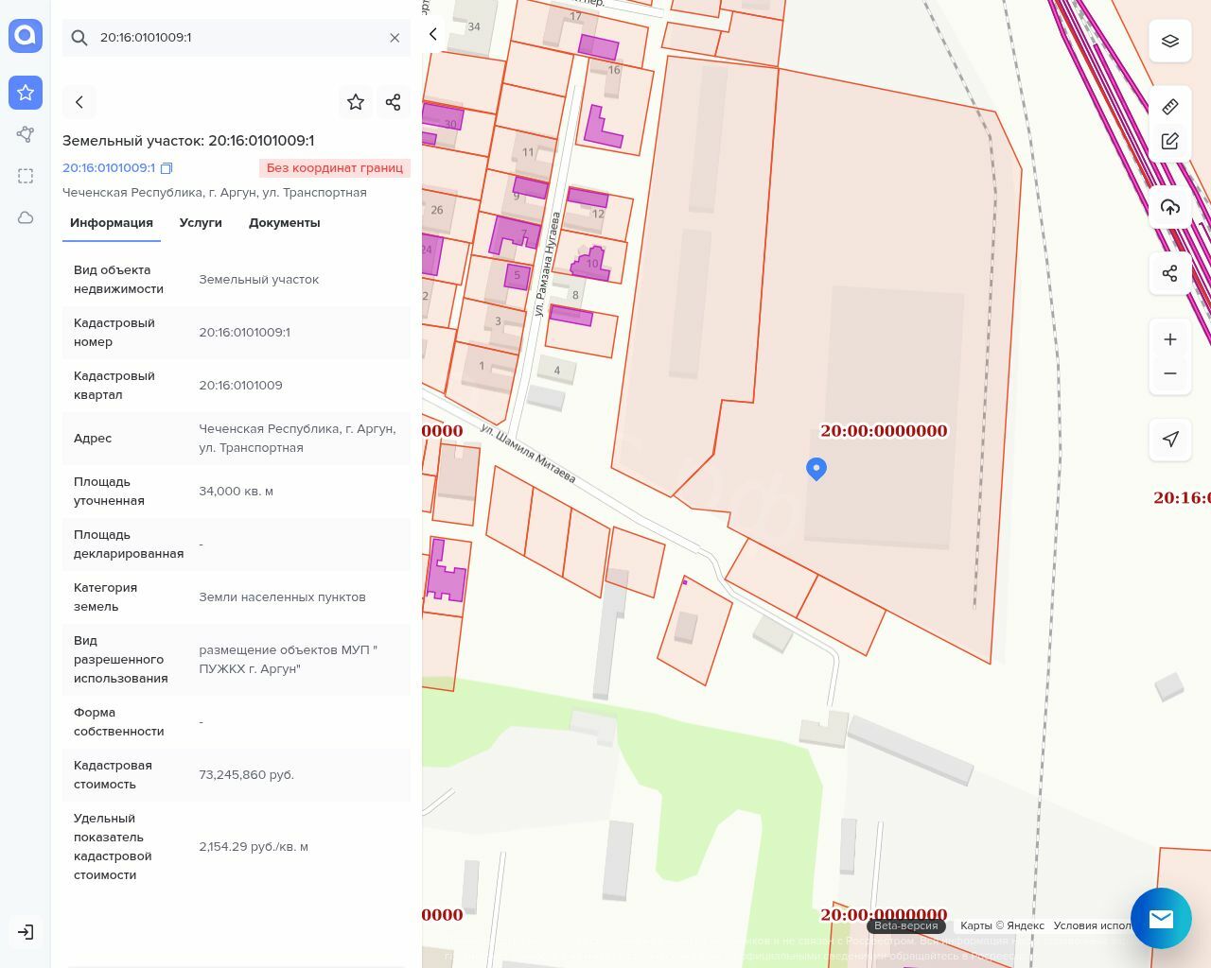Switch to the Услуги tab
The image size is (1211, 968).
coord(201,223)
